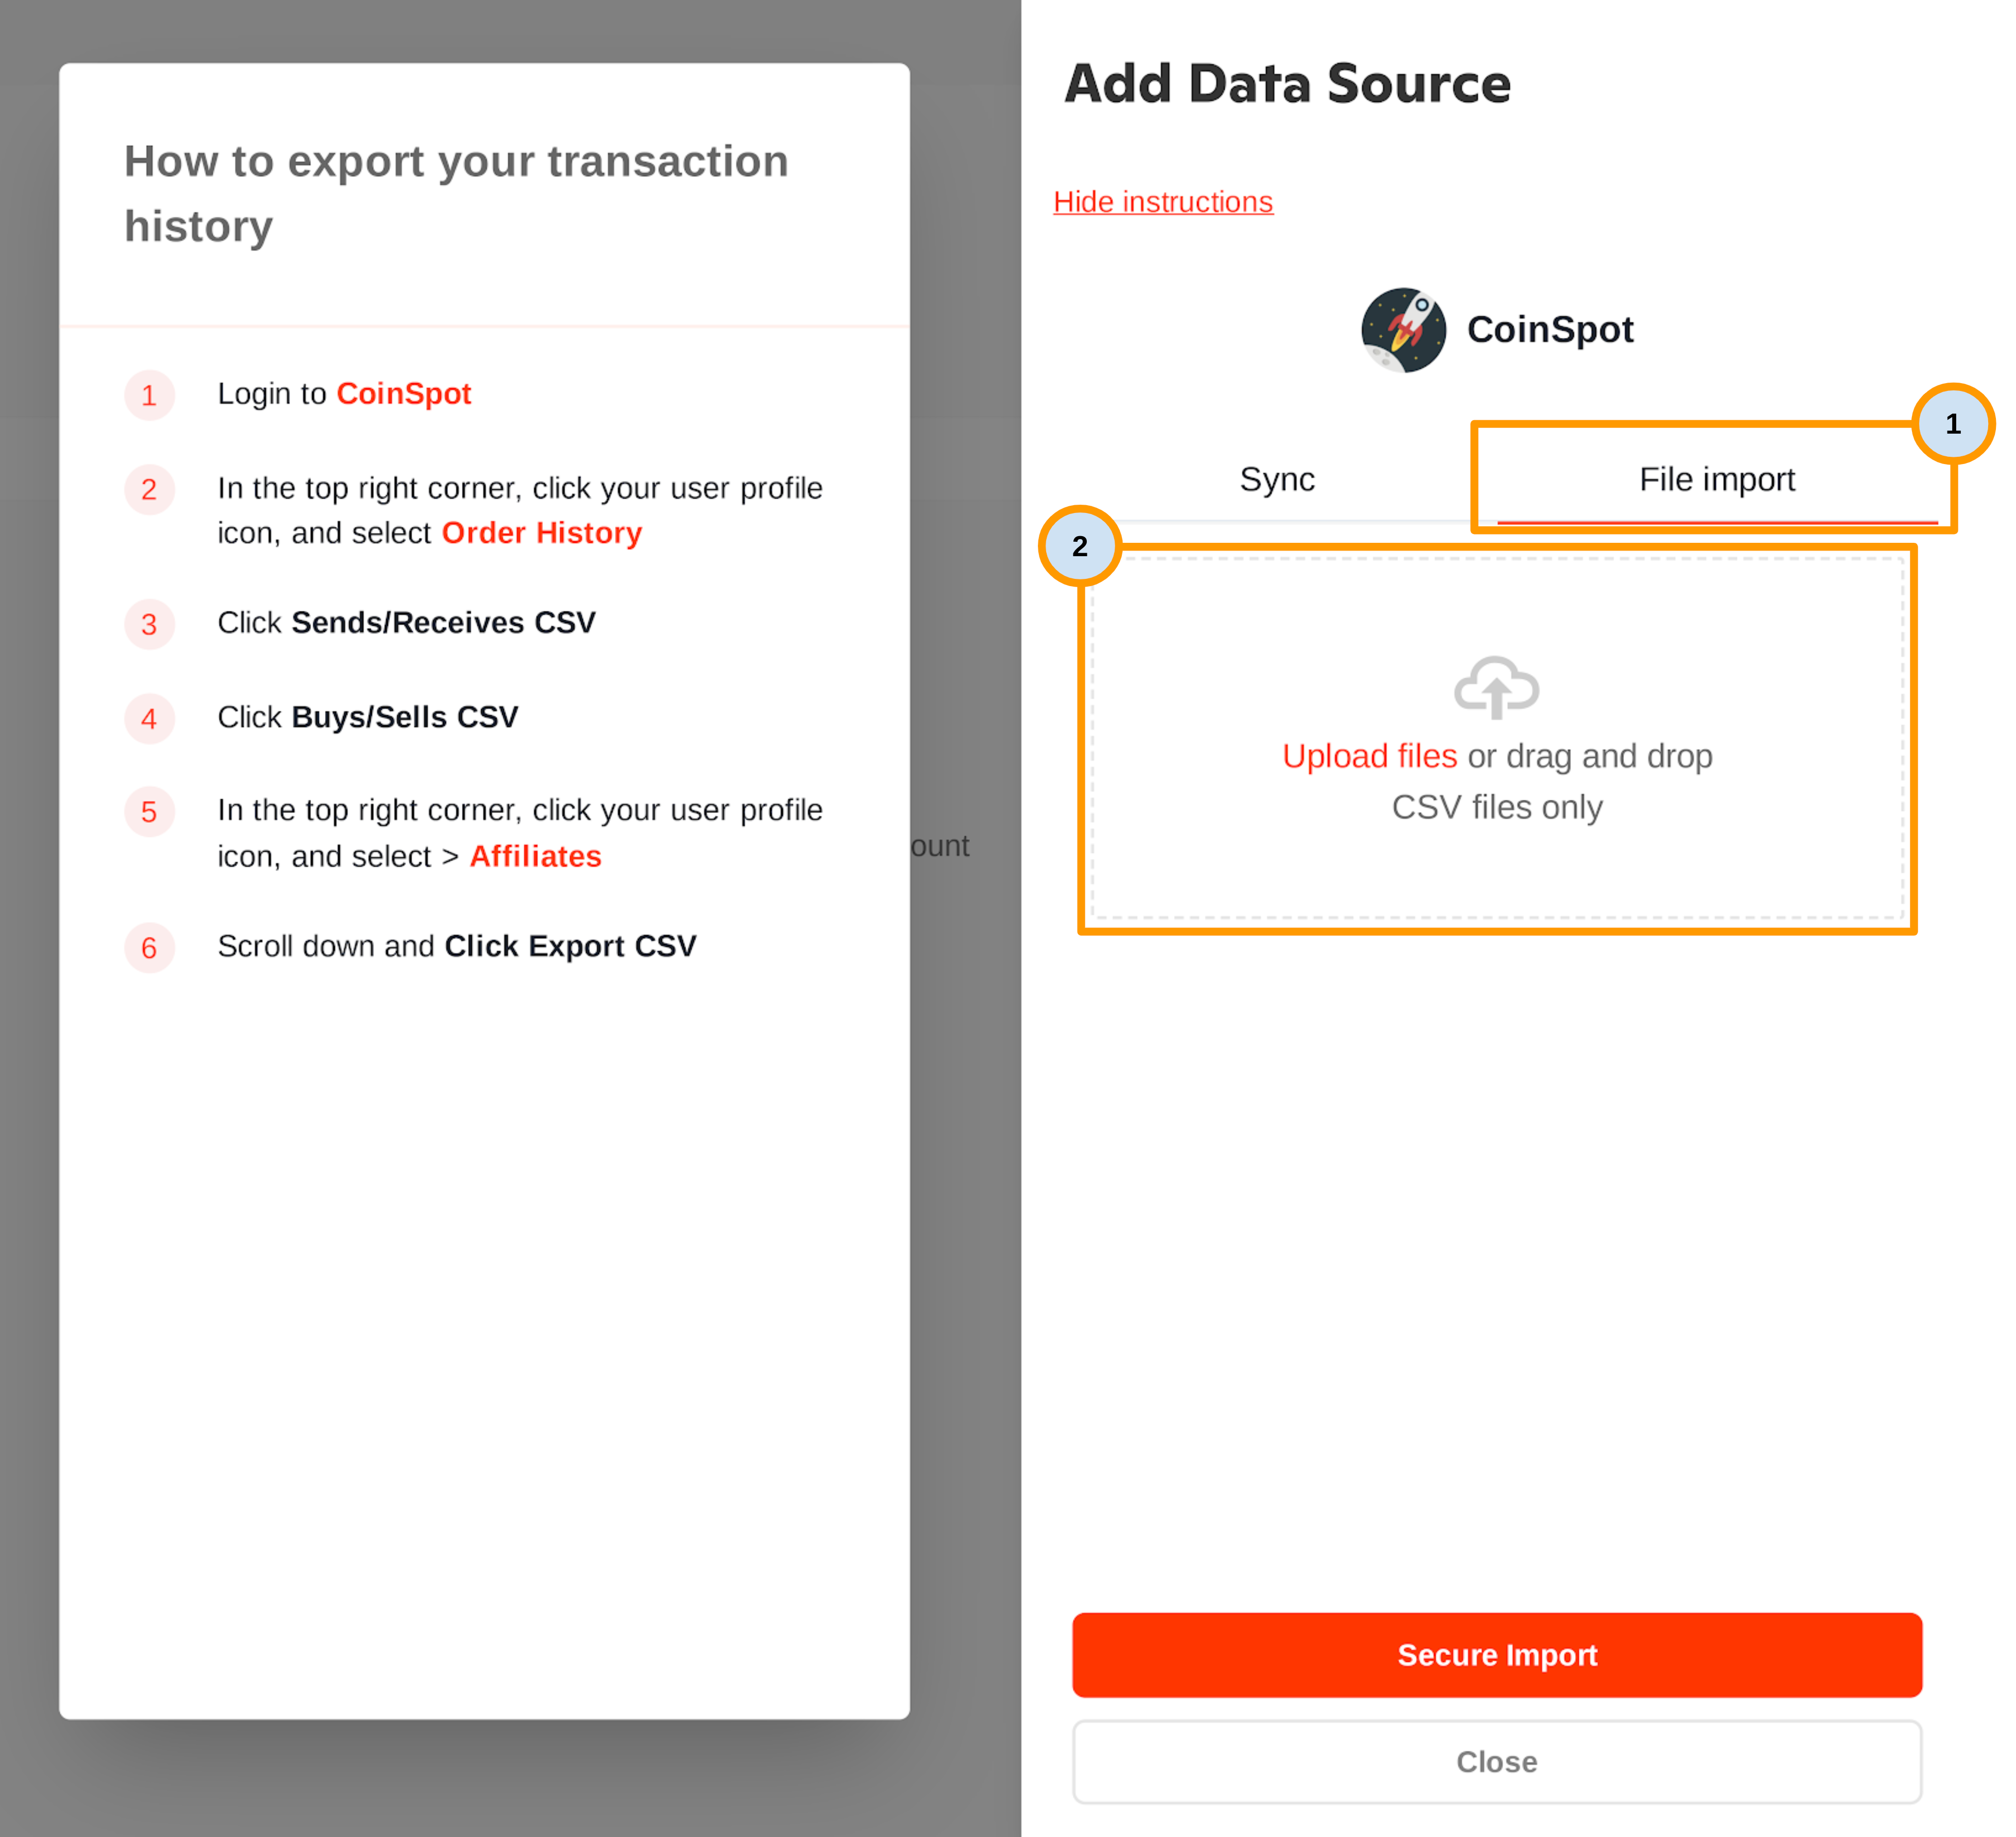Viewport: 2016px width, 1837px height.
Task: Click the blue annotation marker 1
Action: [1953, 424]
